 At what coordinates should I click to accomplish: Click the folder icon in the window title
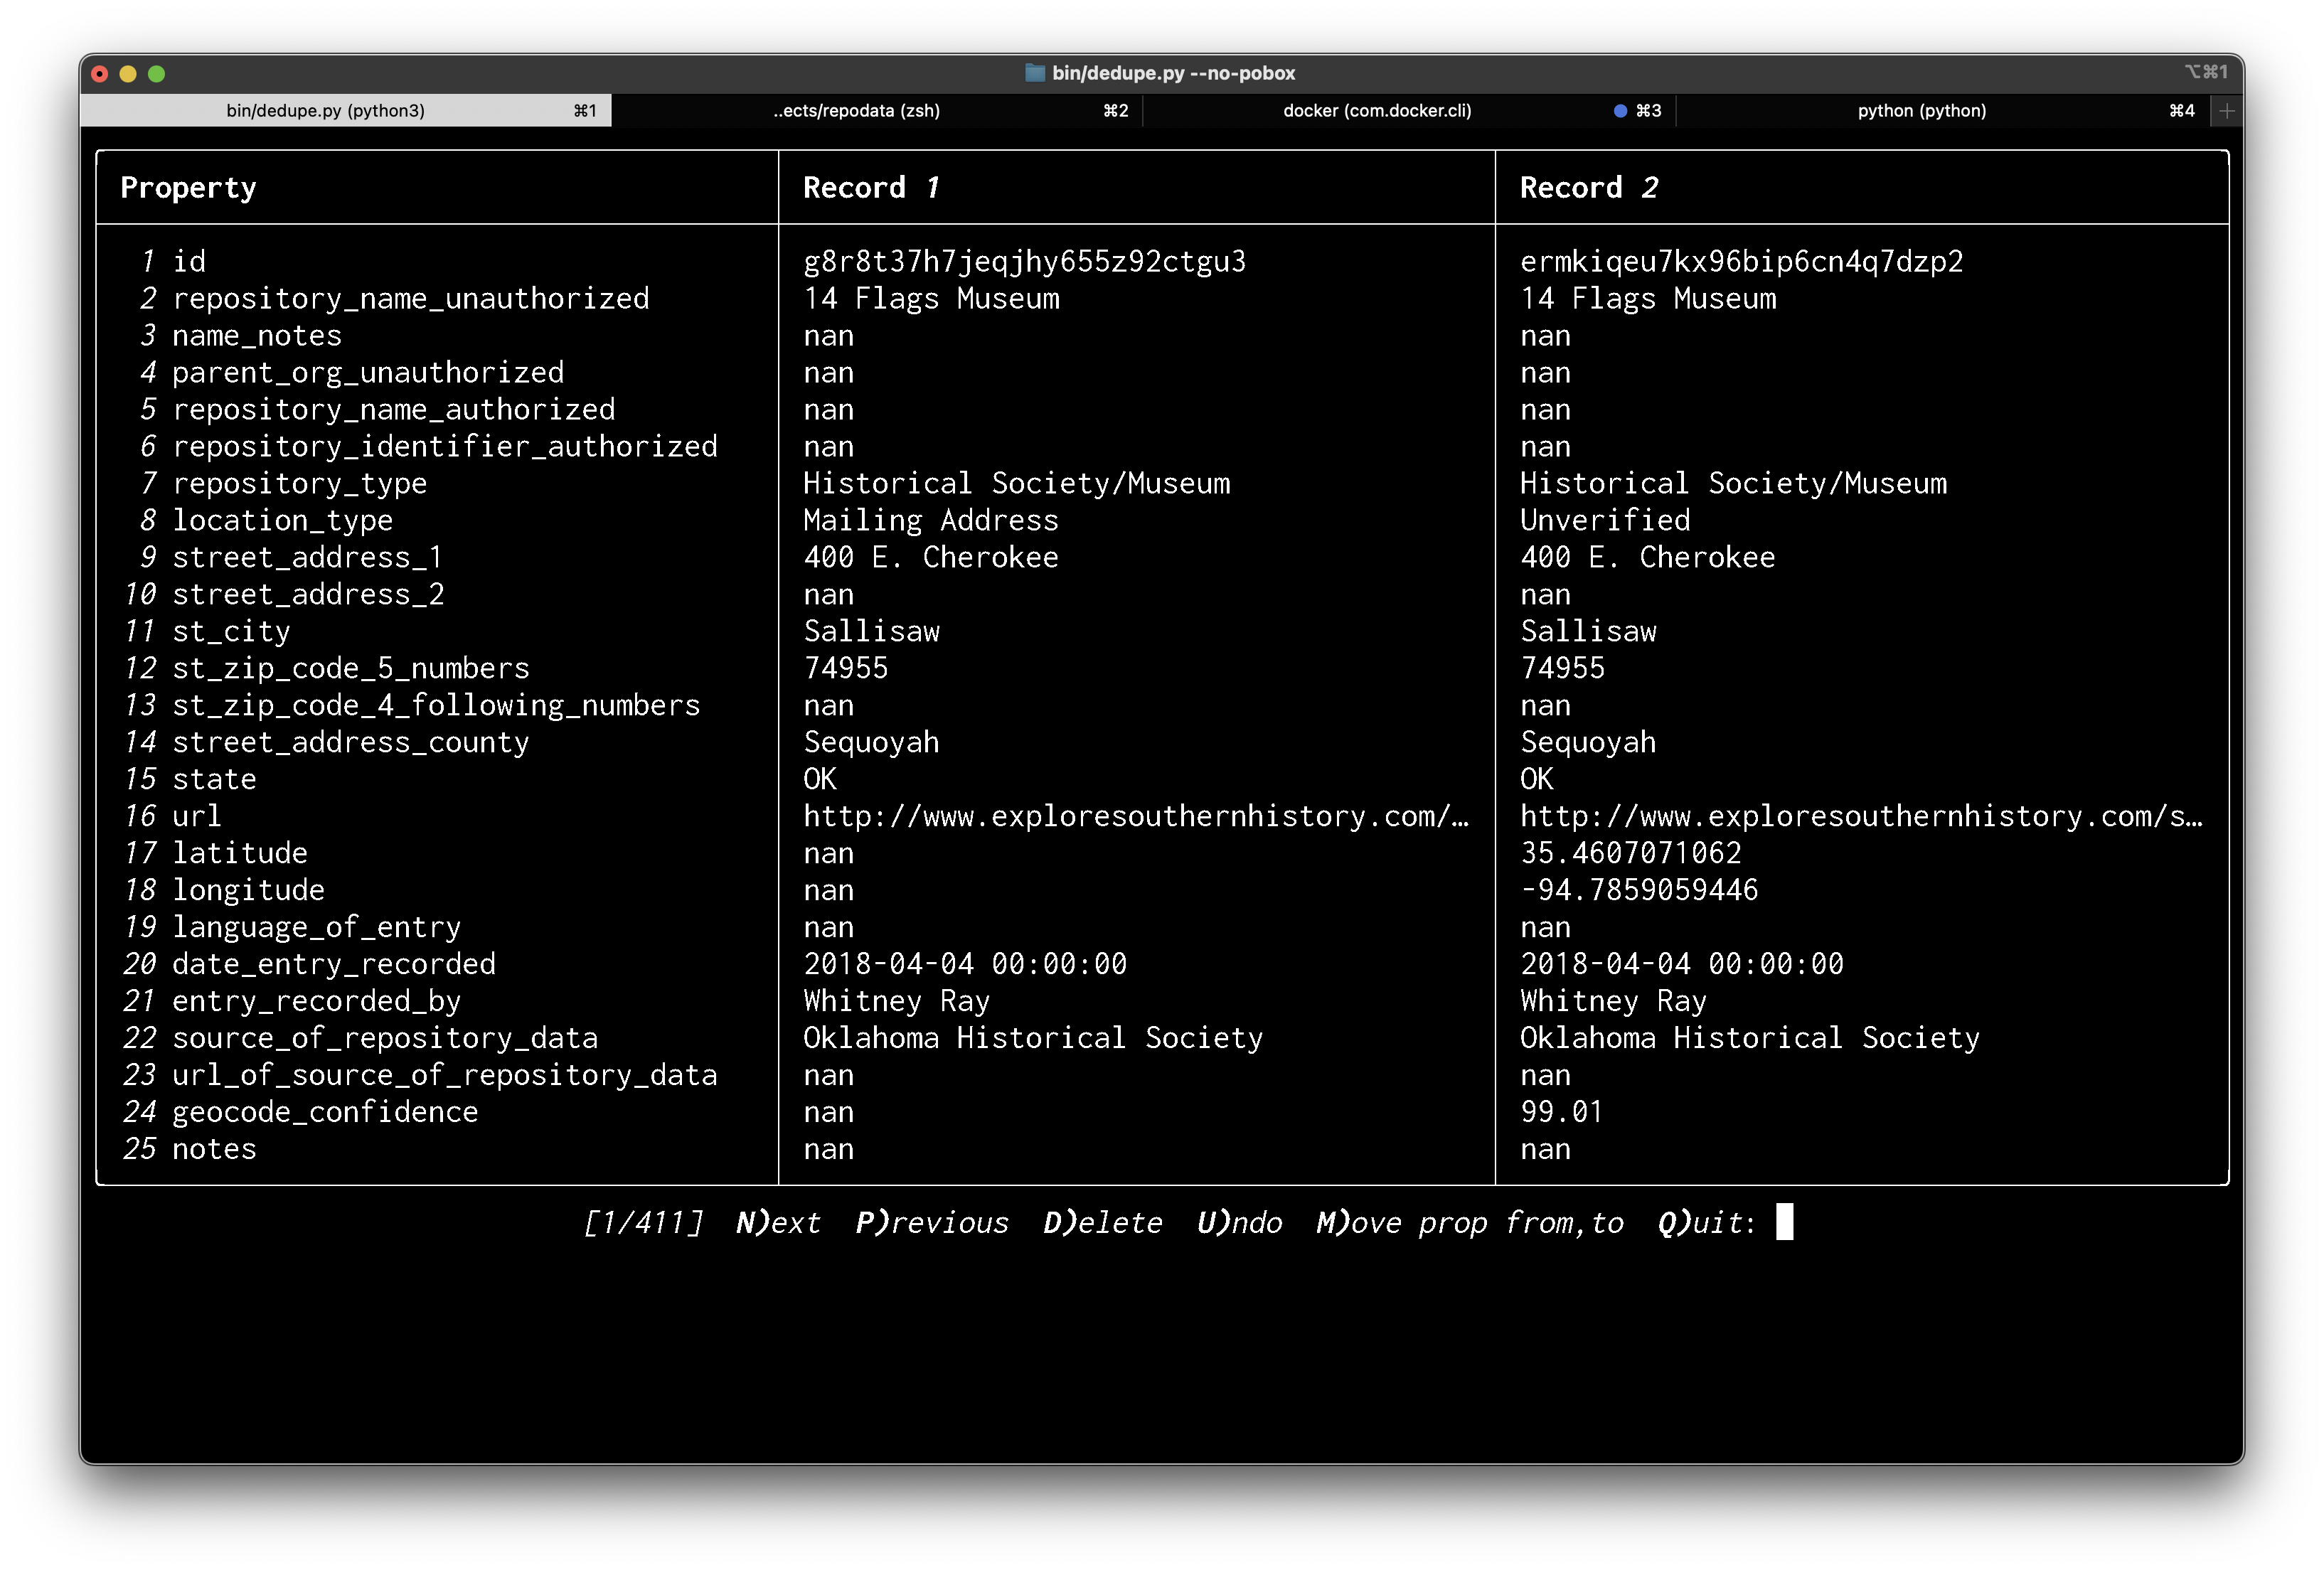click(x=1034, y=73)
